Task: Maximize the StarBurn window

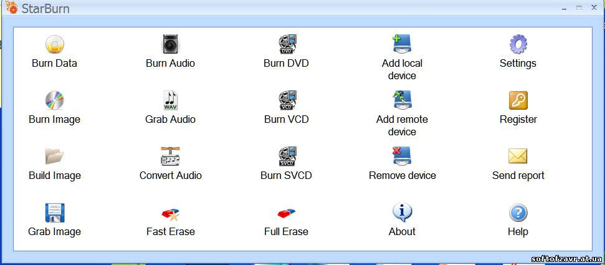Action: pos(579,7)
